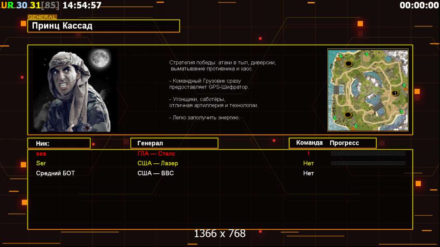Click 'Легко заполучить энергию' line
This screenshot has width=440, height=247.
pyautogui.click(x=205, y=118)
